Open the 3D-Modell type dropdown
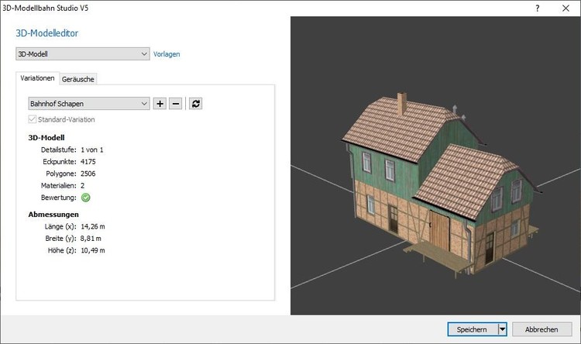The height and width of the screenshot is (344, 581). (x=83, y=54)
